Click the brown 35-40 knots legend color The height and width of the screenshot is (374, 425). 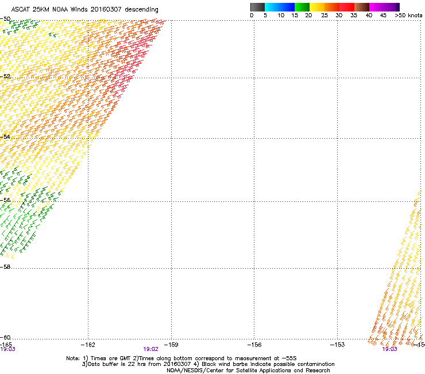362,7
